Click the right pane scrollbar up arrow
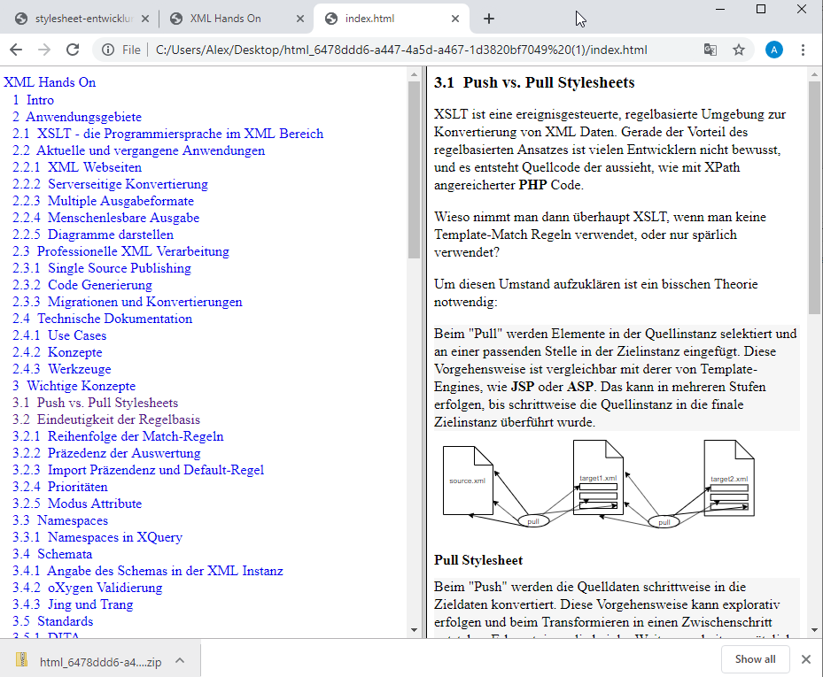Screen dimensions: 823x677 [815, 73]
